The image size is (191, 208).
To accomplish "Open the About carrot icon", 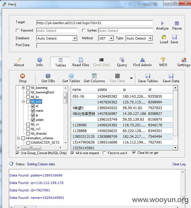I will point(19,60).
